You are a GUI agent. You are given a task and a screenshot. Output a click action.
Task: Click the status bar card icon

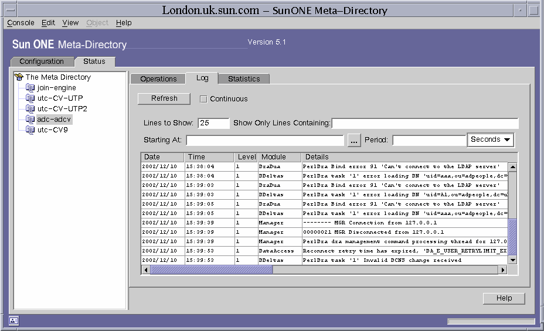click(13, 320)
